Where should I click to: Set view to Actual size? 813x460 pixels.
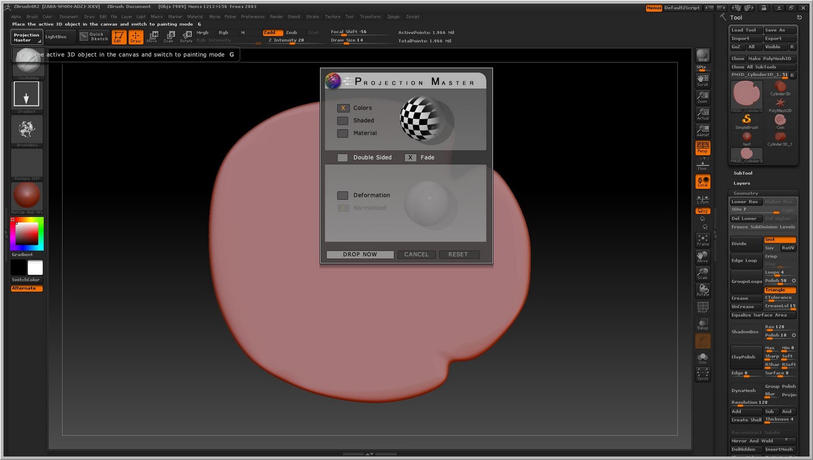coord(703,114)
